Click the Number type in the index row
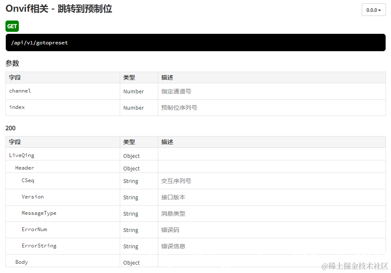Image resolution: width=391 pixels, height=273 pixels. click(x=134, y=108)
